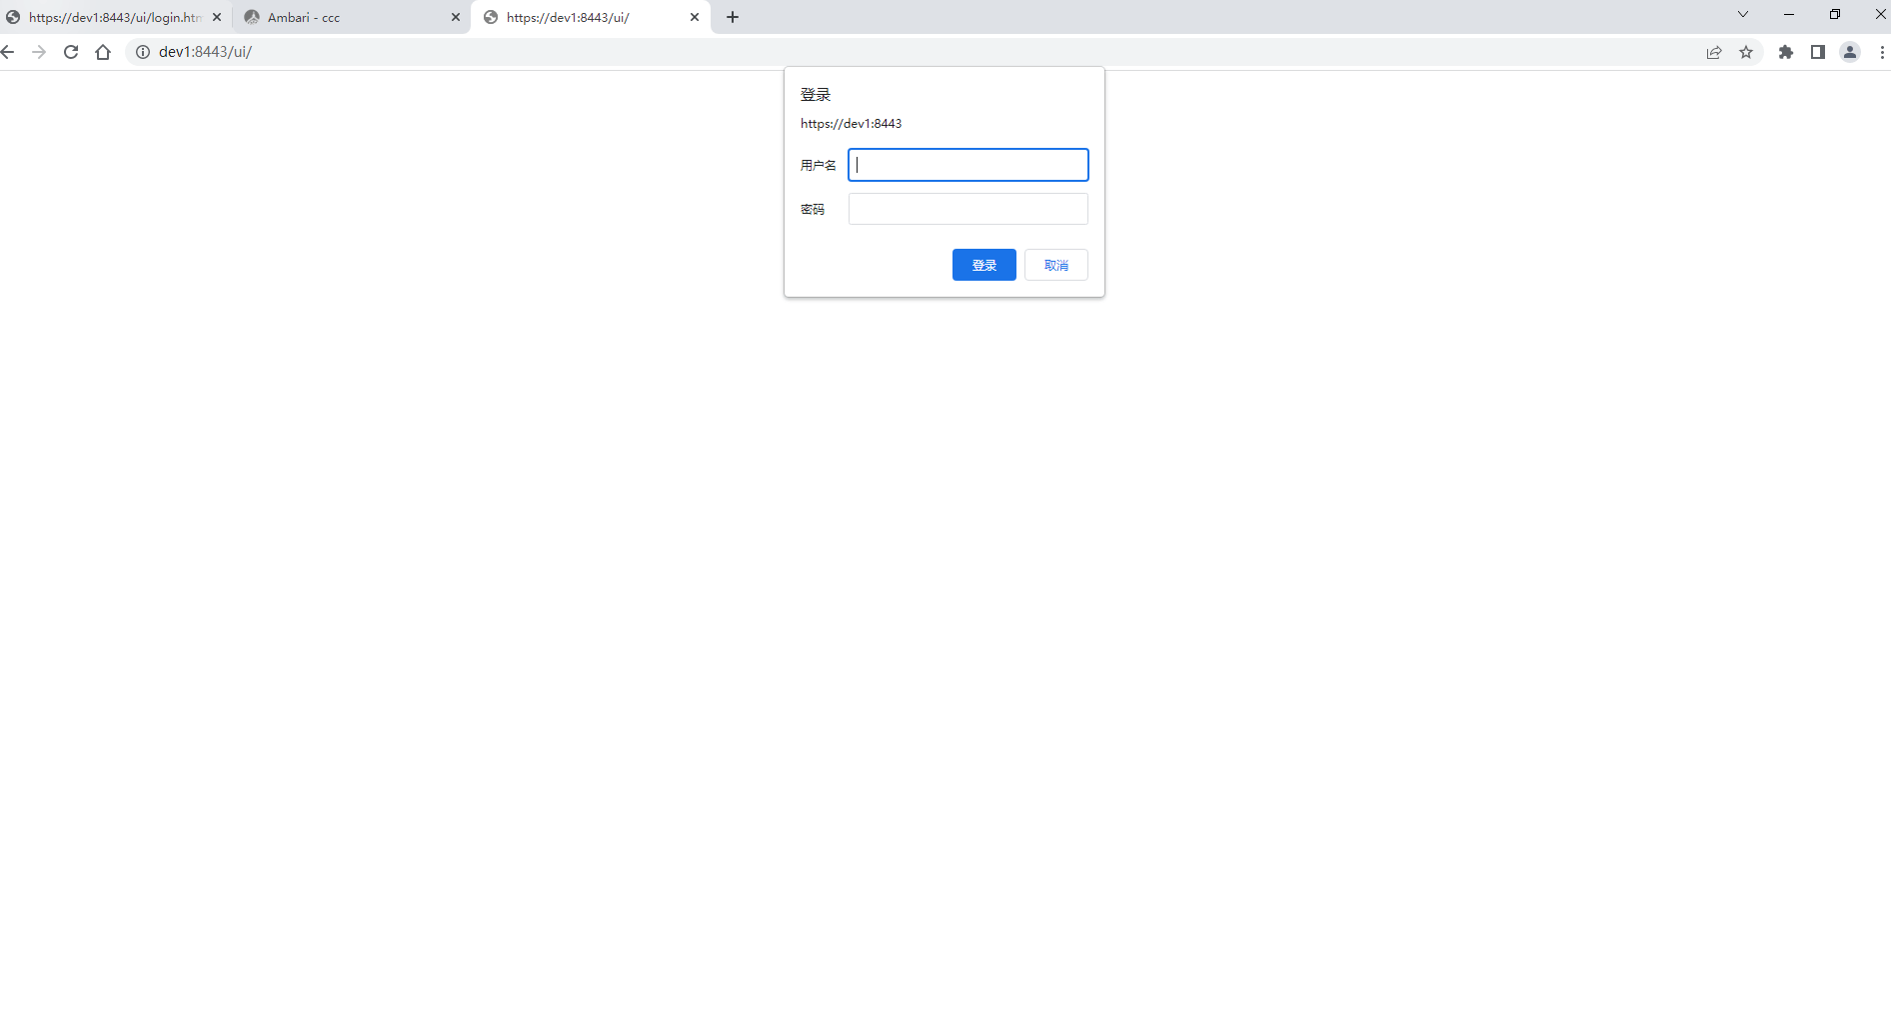Toggle the browser side panel

click(x=1818, y=52)
